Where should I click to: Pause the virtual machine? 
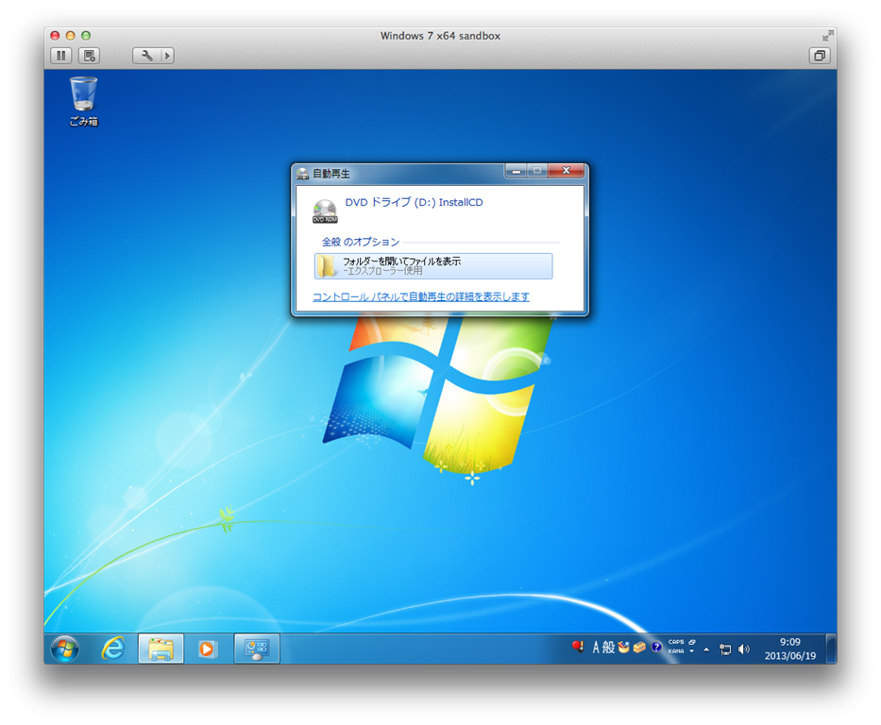tap(61, 56)
